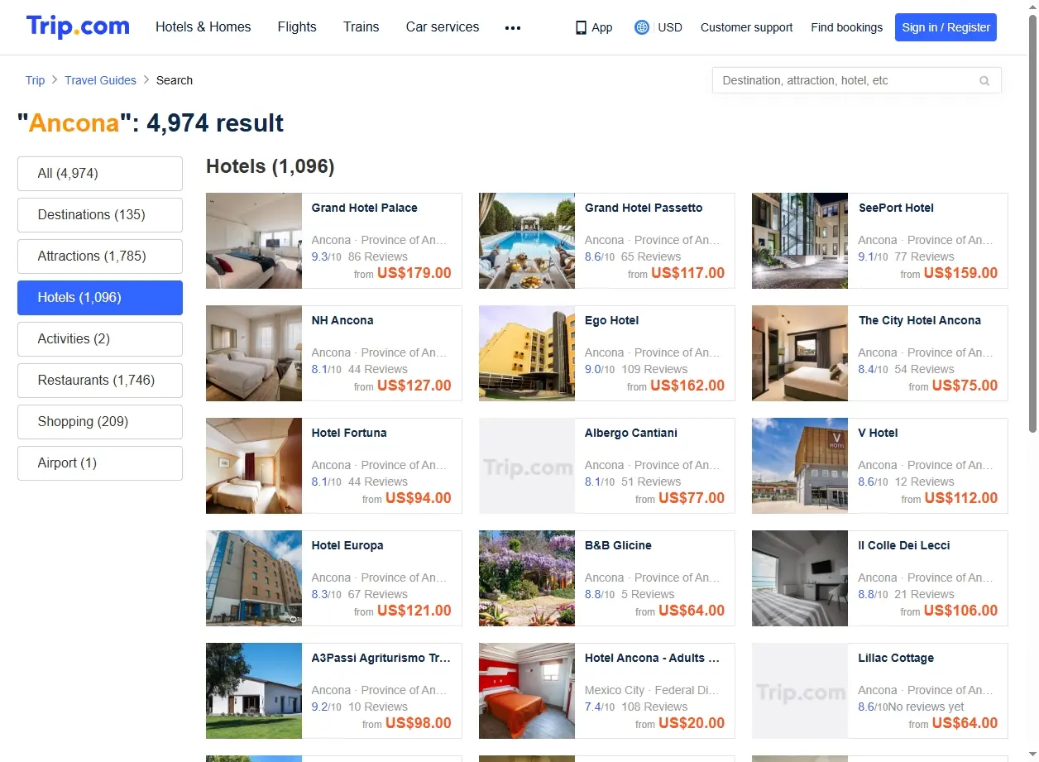Change currency from USD
The width and height of the screenshot is (1039, 762).
[x=670, y=27]
